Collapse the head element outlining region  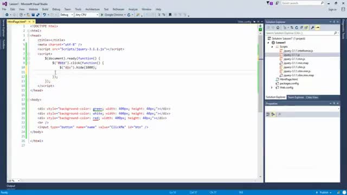(x=29, y=35)
